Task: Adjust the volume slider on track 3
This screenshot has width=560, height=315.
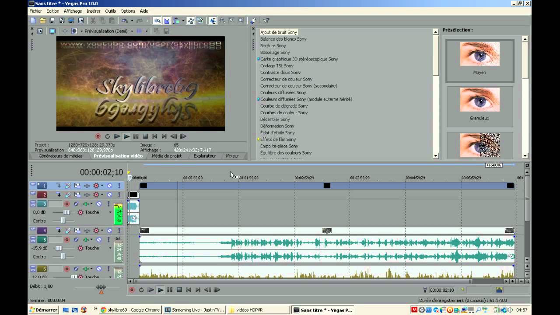Action: pos(66,212)
